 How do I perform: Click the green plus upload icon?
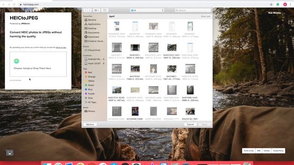click(17, 61)
